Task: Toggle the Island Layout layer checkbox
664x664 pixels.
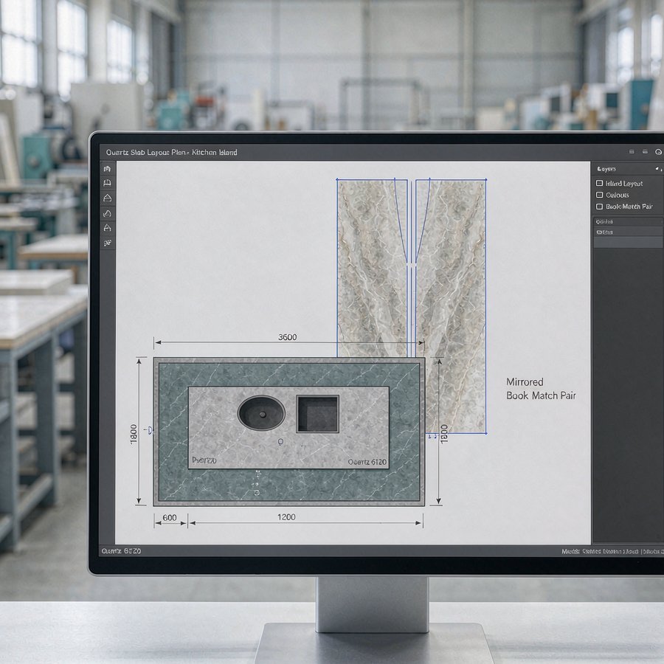Action: (599, 183)
